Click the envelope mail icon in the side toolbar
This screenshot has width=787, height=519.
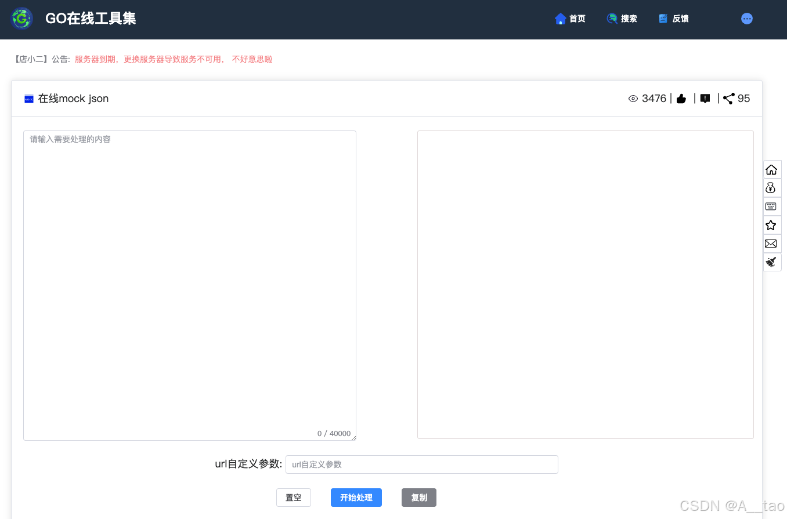[771, 244]
